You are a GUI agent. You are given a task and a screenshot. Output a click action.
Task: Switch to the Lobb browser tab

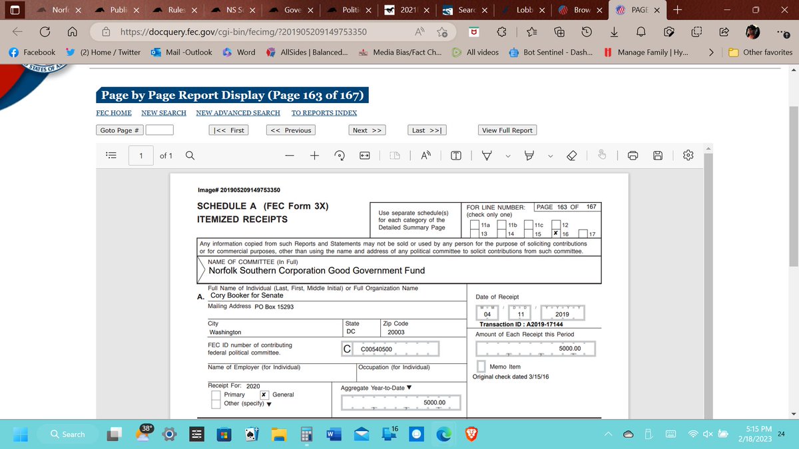(x=523, y=10)
